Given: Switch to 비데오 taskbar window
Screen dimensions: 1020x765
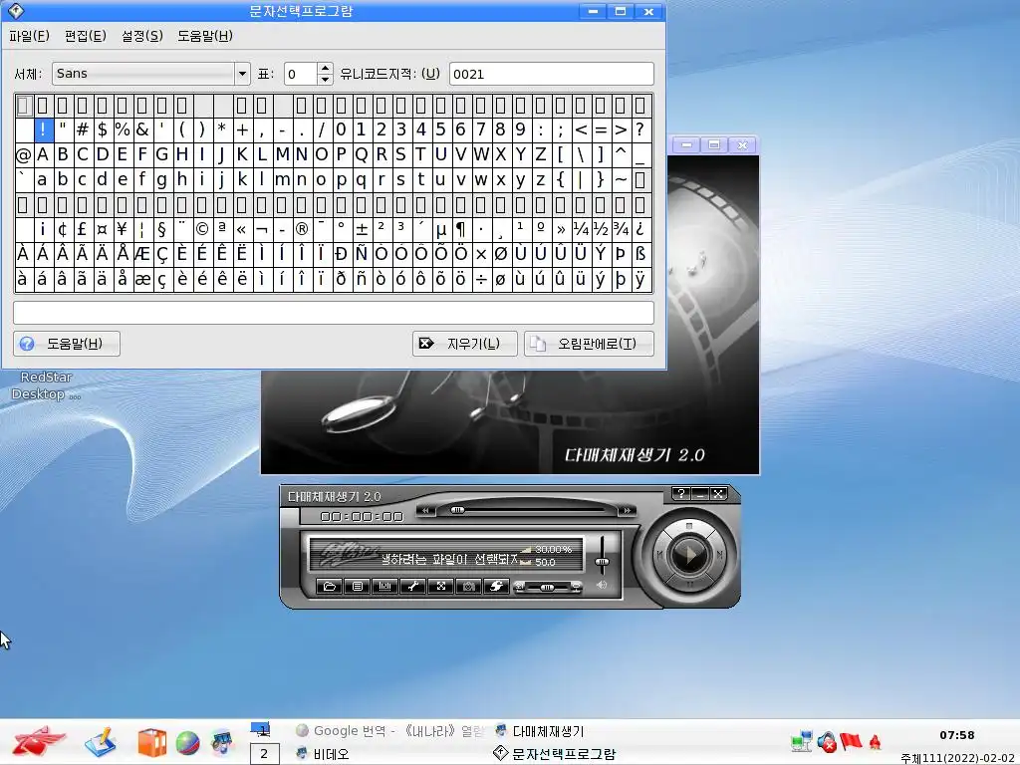Looking at the screenshot, I should [323, 754].
